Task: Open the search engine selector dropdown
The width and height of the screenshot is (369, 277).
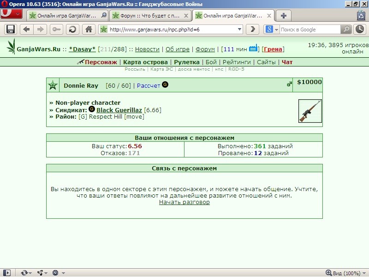Action: coord(276,30)
